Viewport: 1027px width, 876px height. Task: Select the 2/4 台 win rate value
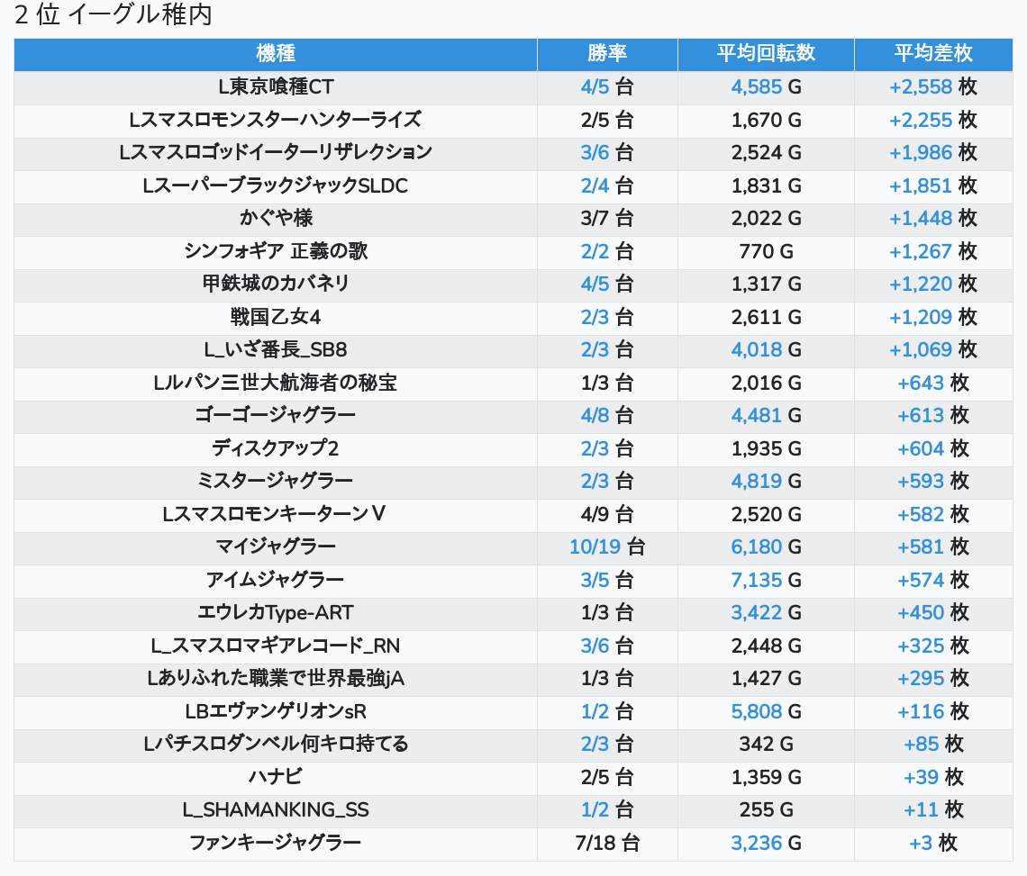click(607, 186)
